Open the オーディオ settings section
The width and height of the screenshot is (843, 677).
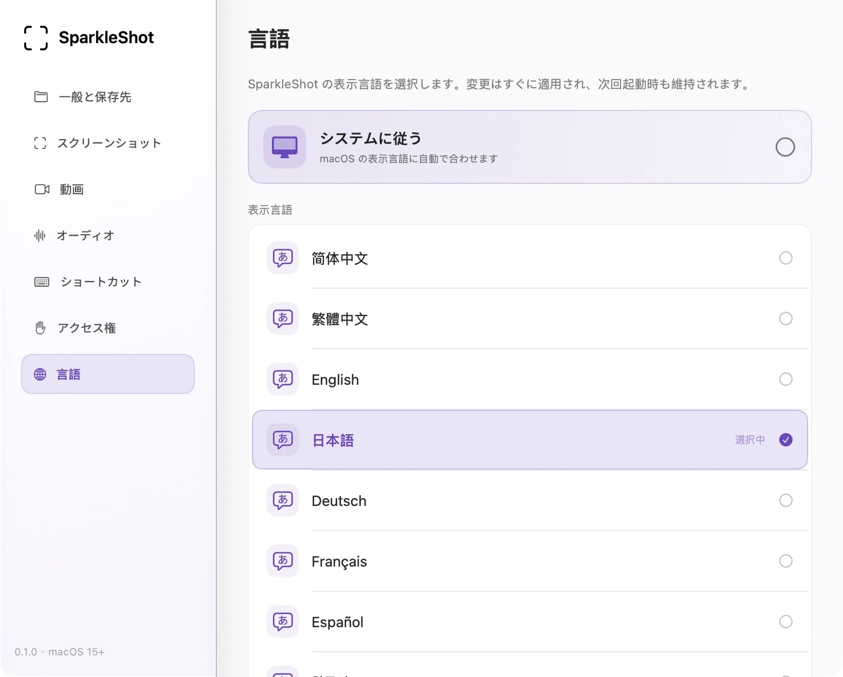click(108, 235)
